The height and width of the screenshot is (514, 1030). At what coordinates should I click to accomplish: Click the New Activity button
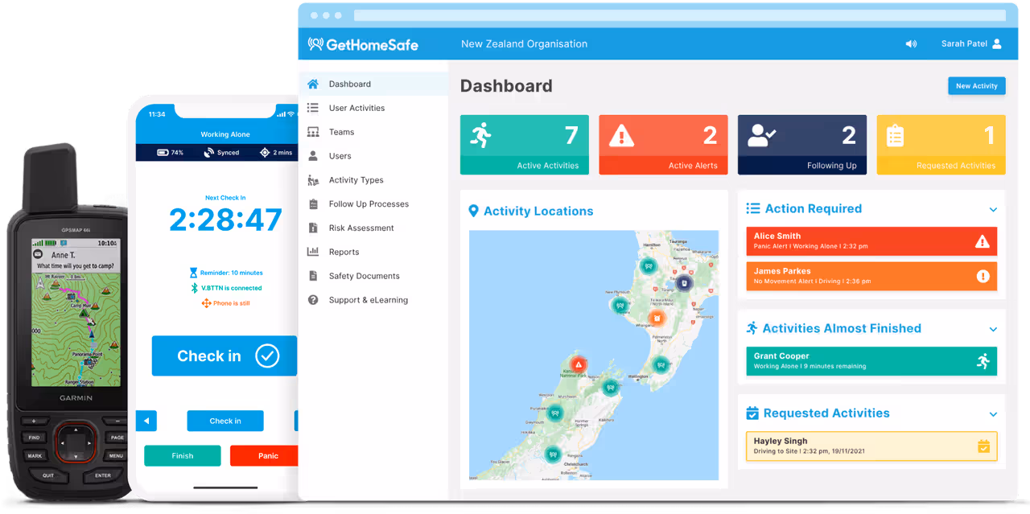[x=976, y=86]
